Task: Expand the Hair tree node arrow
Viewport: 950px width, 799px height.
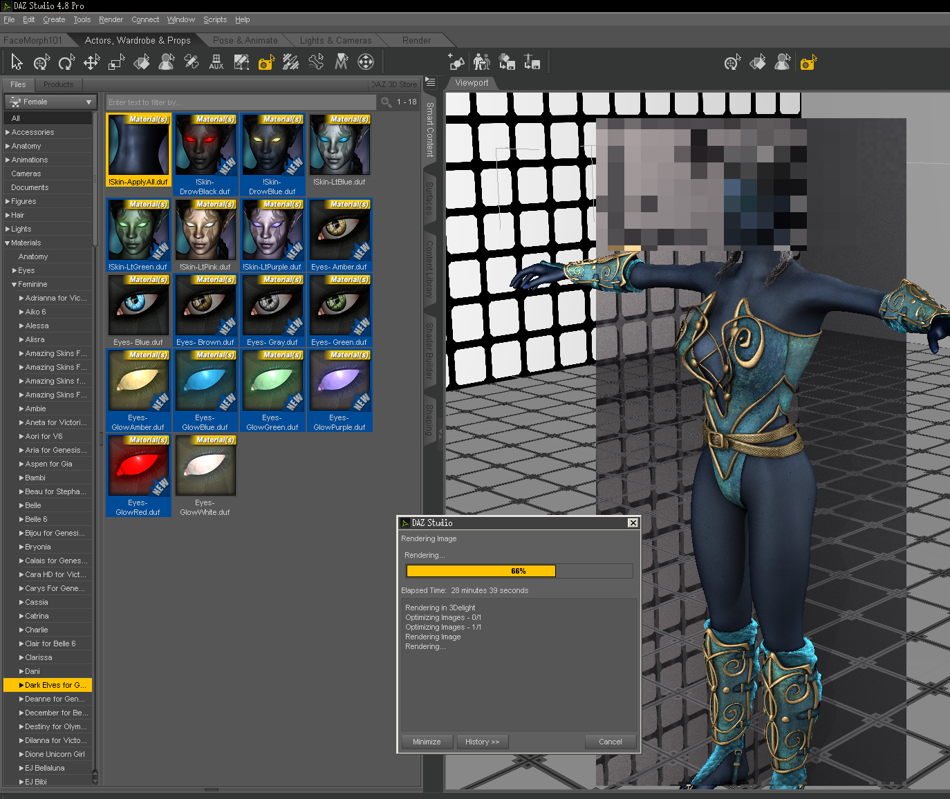Action: (x=8, y=215)
